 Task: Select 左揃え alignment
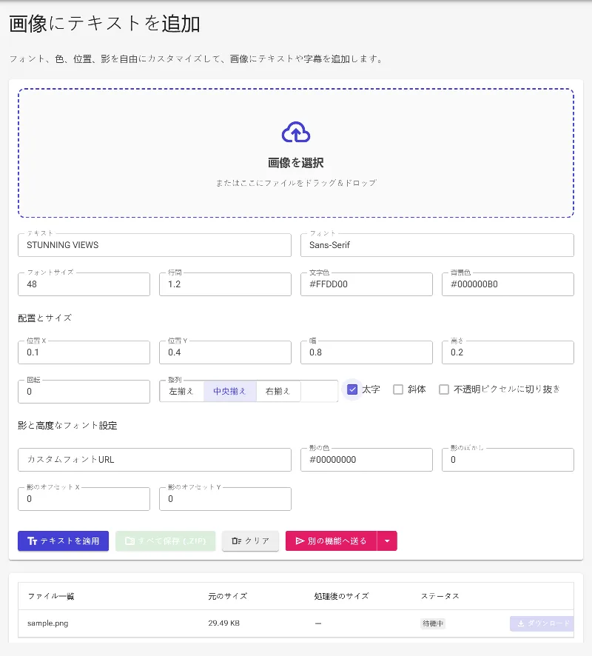point(181,391)
